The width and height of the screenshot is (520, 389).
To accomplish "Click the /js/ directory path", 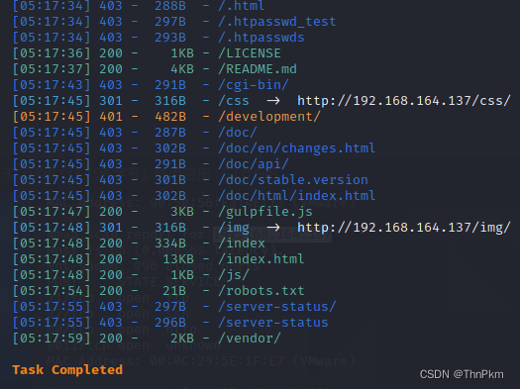I will (x=234, y=275).
